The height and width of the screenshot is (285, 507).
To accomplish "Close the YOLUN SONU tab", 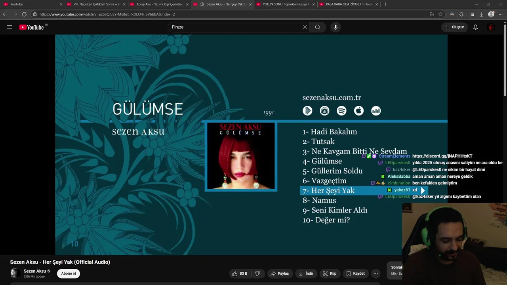I will click(313, 4).
